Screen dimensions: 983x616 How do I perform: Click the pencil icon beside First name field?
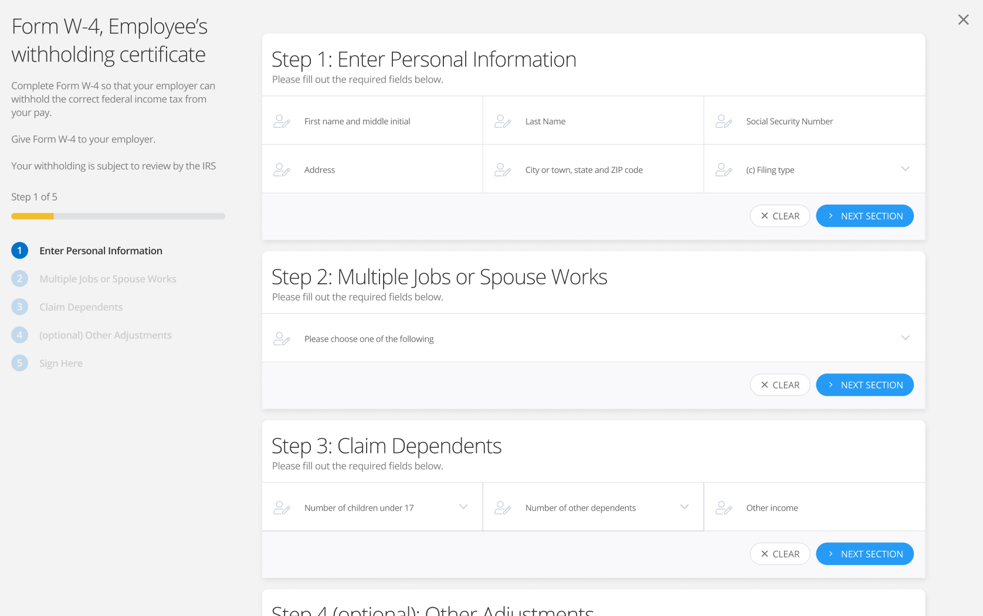click(x=282, y=121)
